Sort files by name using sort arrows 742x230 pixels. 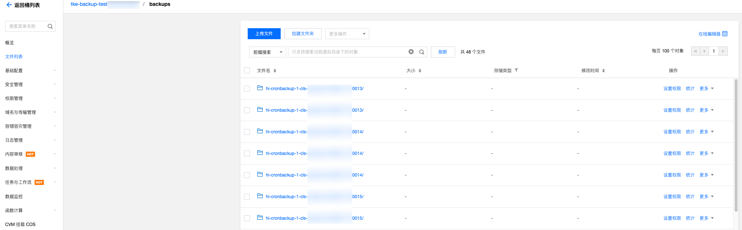click(x=275, y=71)
